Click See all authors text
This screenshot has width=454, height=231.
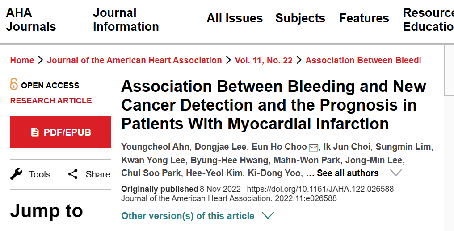[348, 173]
